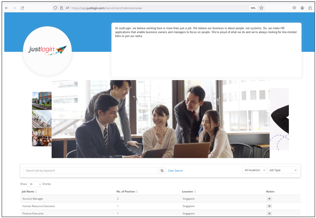
Task: Bookmark this page with the star icon
Action: 261,8
